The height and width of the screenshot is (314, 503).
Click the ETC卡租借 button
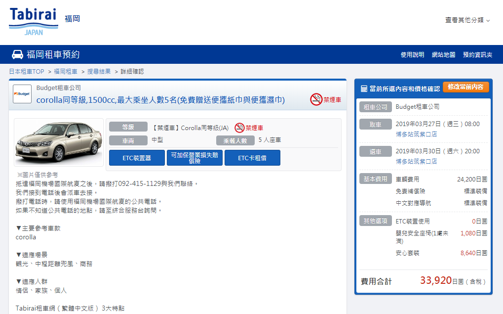click(x=252, y=158)
